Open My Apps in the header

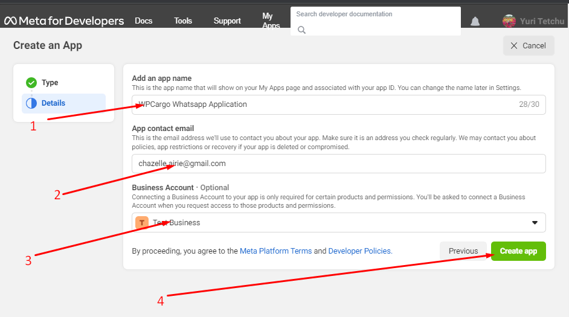click(271, 21)
